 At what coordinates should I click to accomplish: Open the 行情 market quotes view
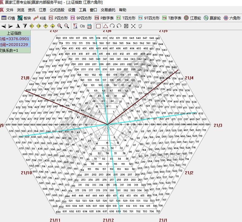click(x=8, y=18)
